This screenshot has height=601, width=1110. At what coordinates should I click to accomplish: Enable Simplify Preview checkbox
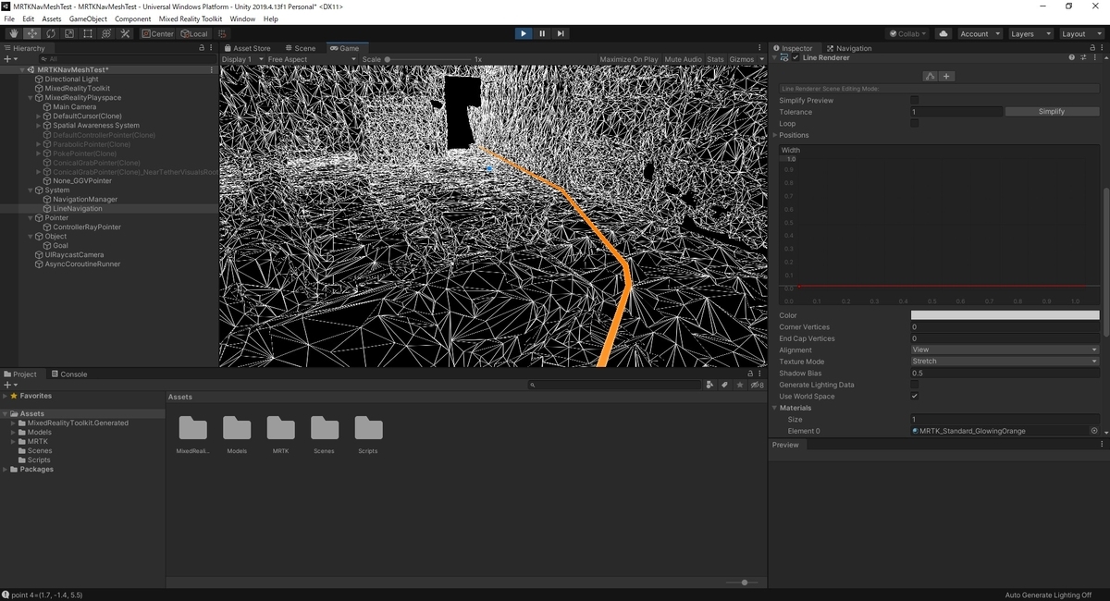[x=915, y=100]
